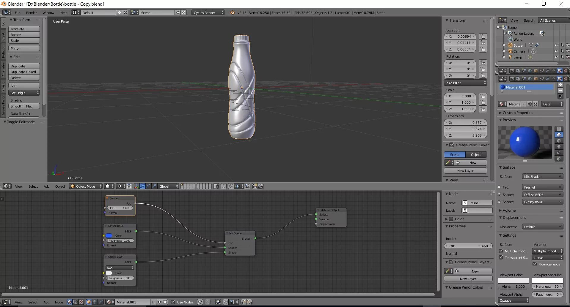Open the Surface Mix Shader dropdown

(542, 177)
